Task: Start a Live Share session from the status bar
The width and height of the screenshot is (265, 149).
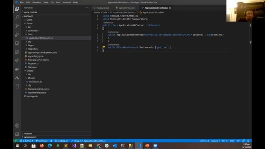Action: coord(41,141)
